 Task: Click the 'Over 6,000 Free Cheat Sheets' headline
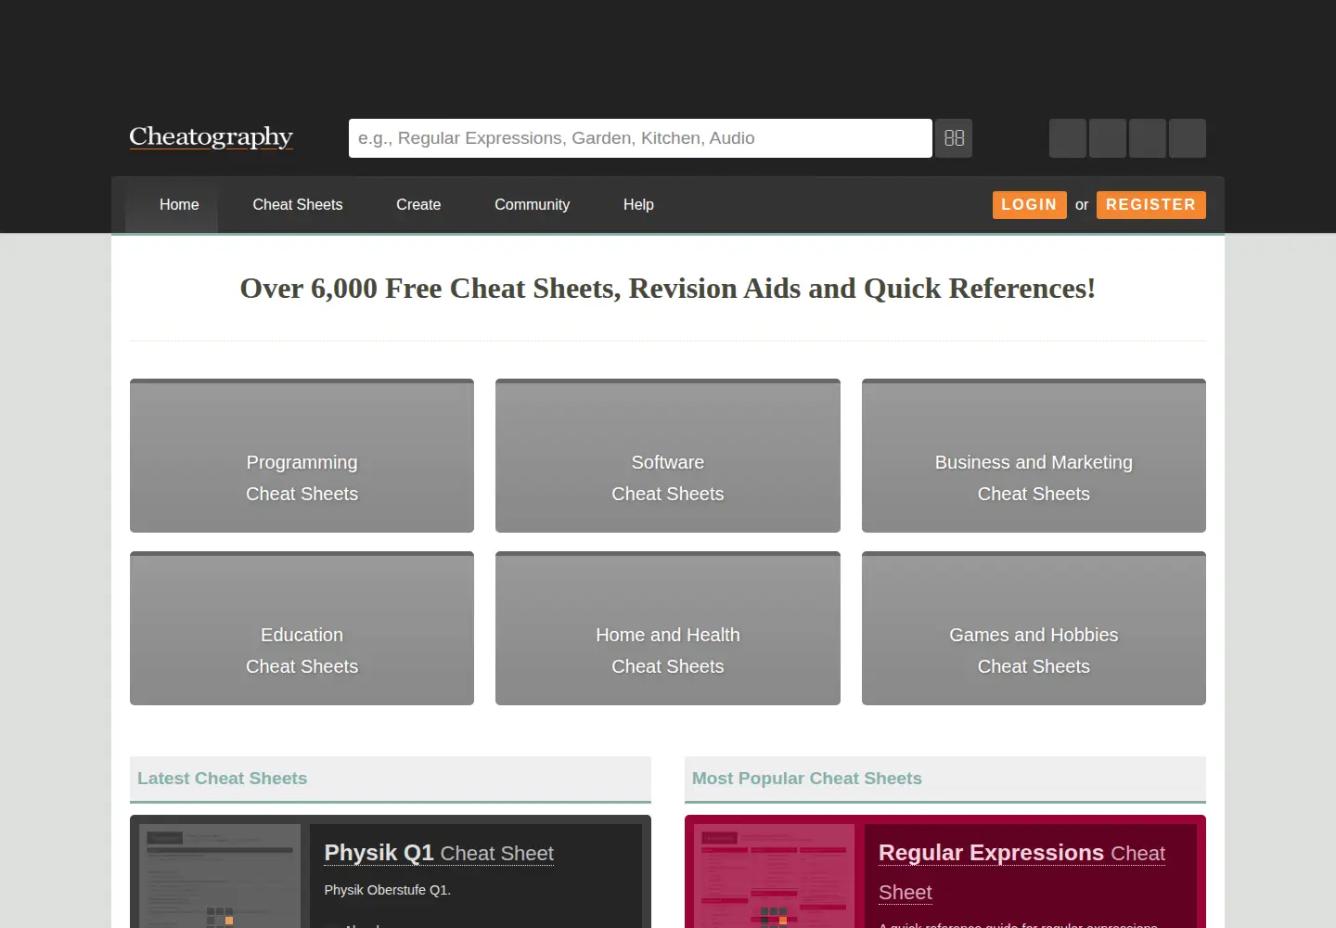[x=668, y=289]
